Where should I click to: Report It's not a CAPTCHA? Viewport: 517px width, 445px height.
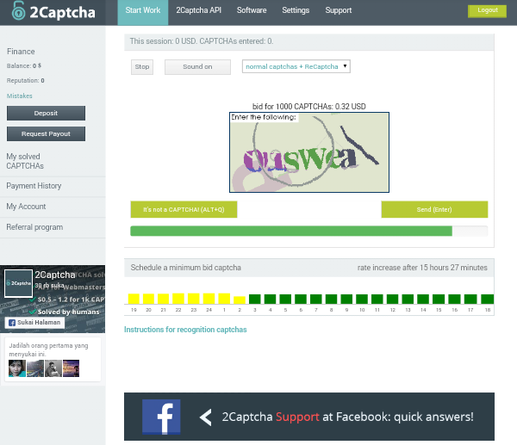[x=184, y=209]
